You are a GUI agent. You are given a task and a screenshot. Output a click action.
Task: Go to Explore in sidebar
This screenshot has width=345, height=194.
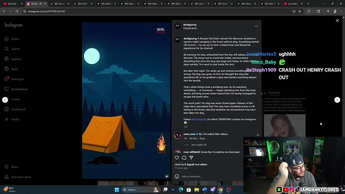[13, 59]
